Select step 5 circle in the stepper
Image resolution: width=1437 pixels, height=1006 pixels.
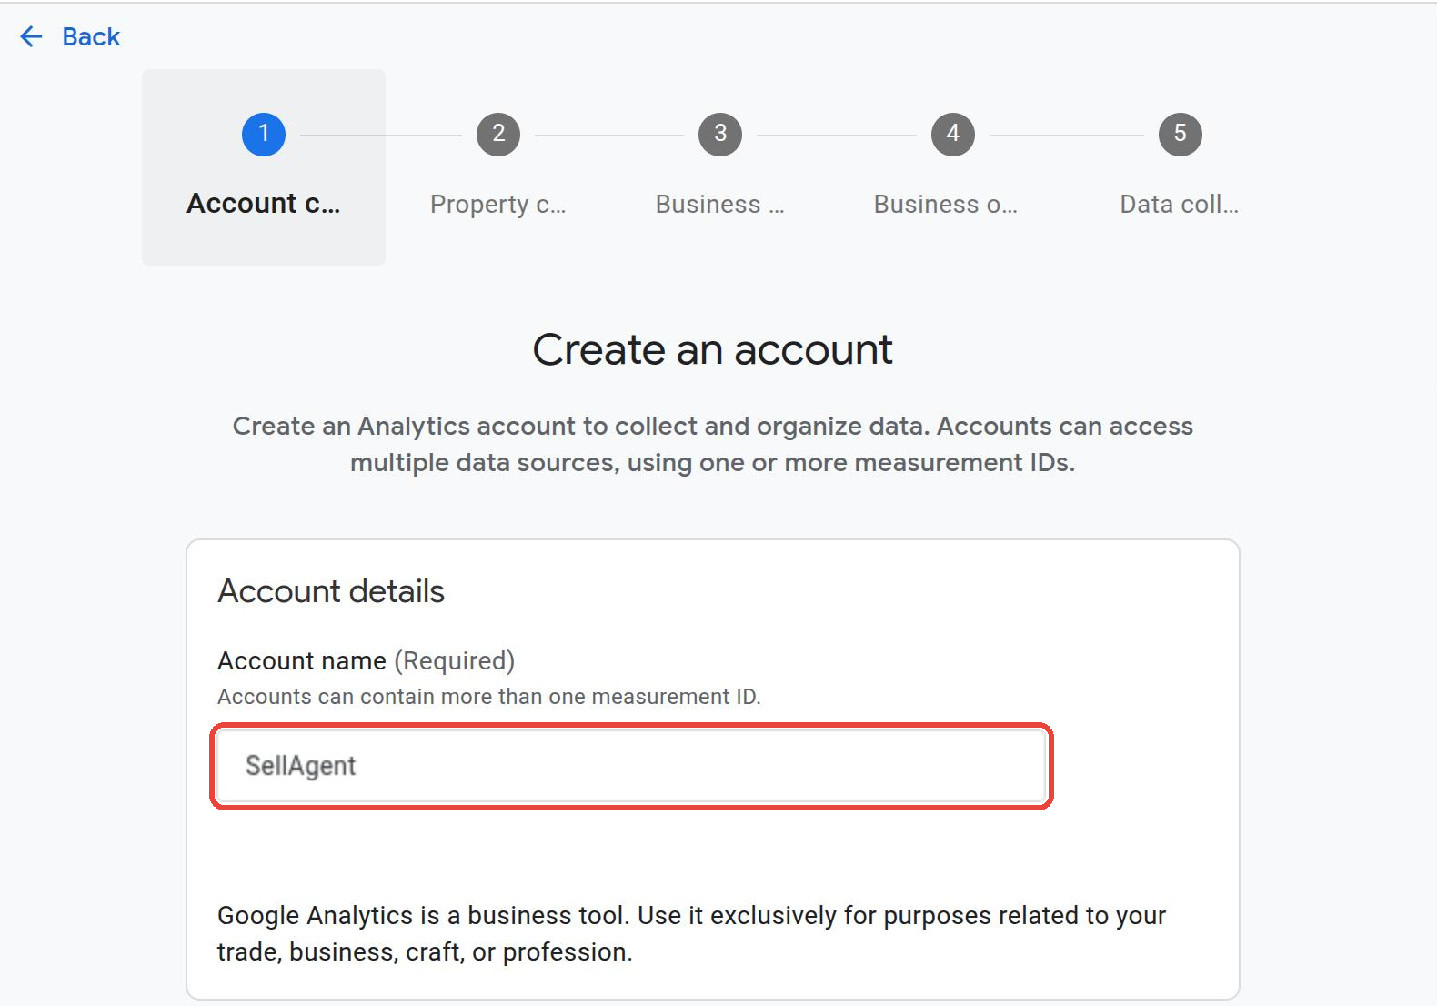point(1181,135)
